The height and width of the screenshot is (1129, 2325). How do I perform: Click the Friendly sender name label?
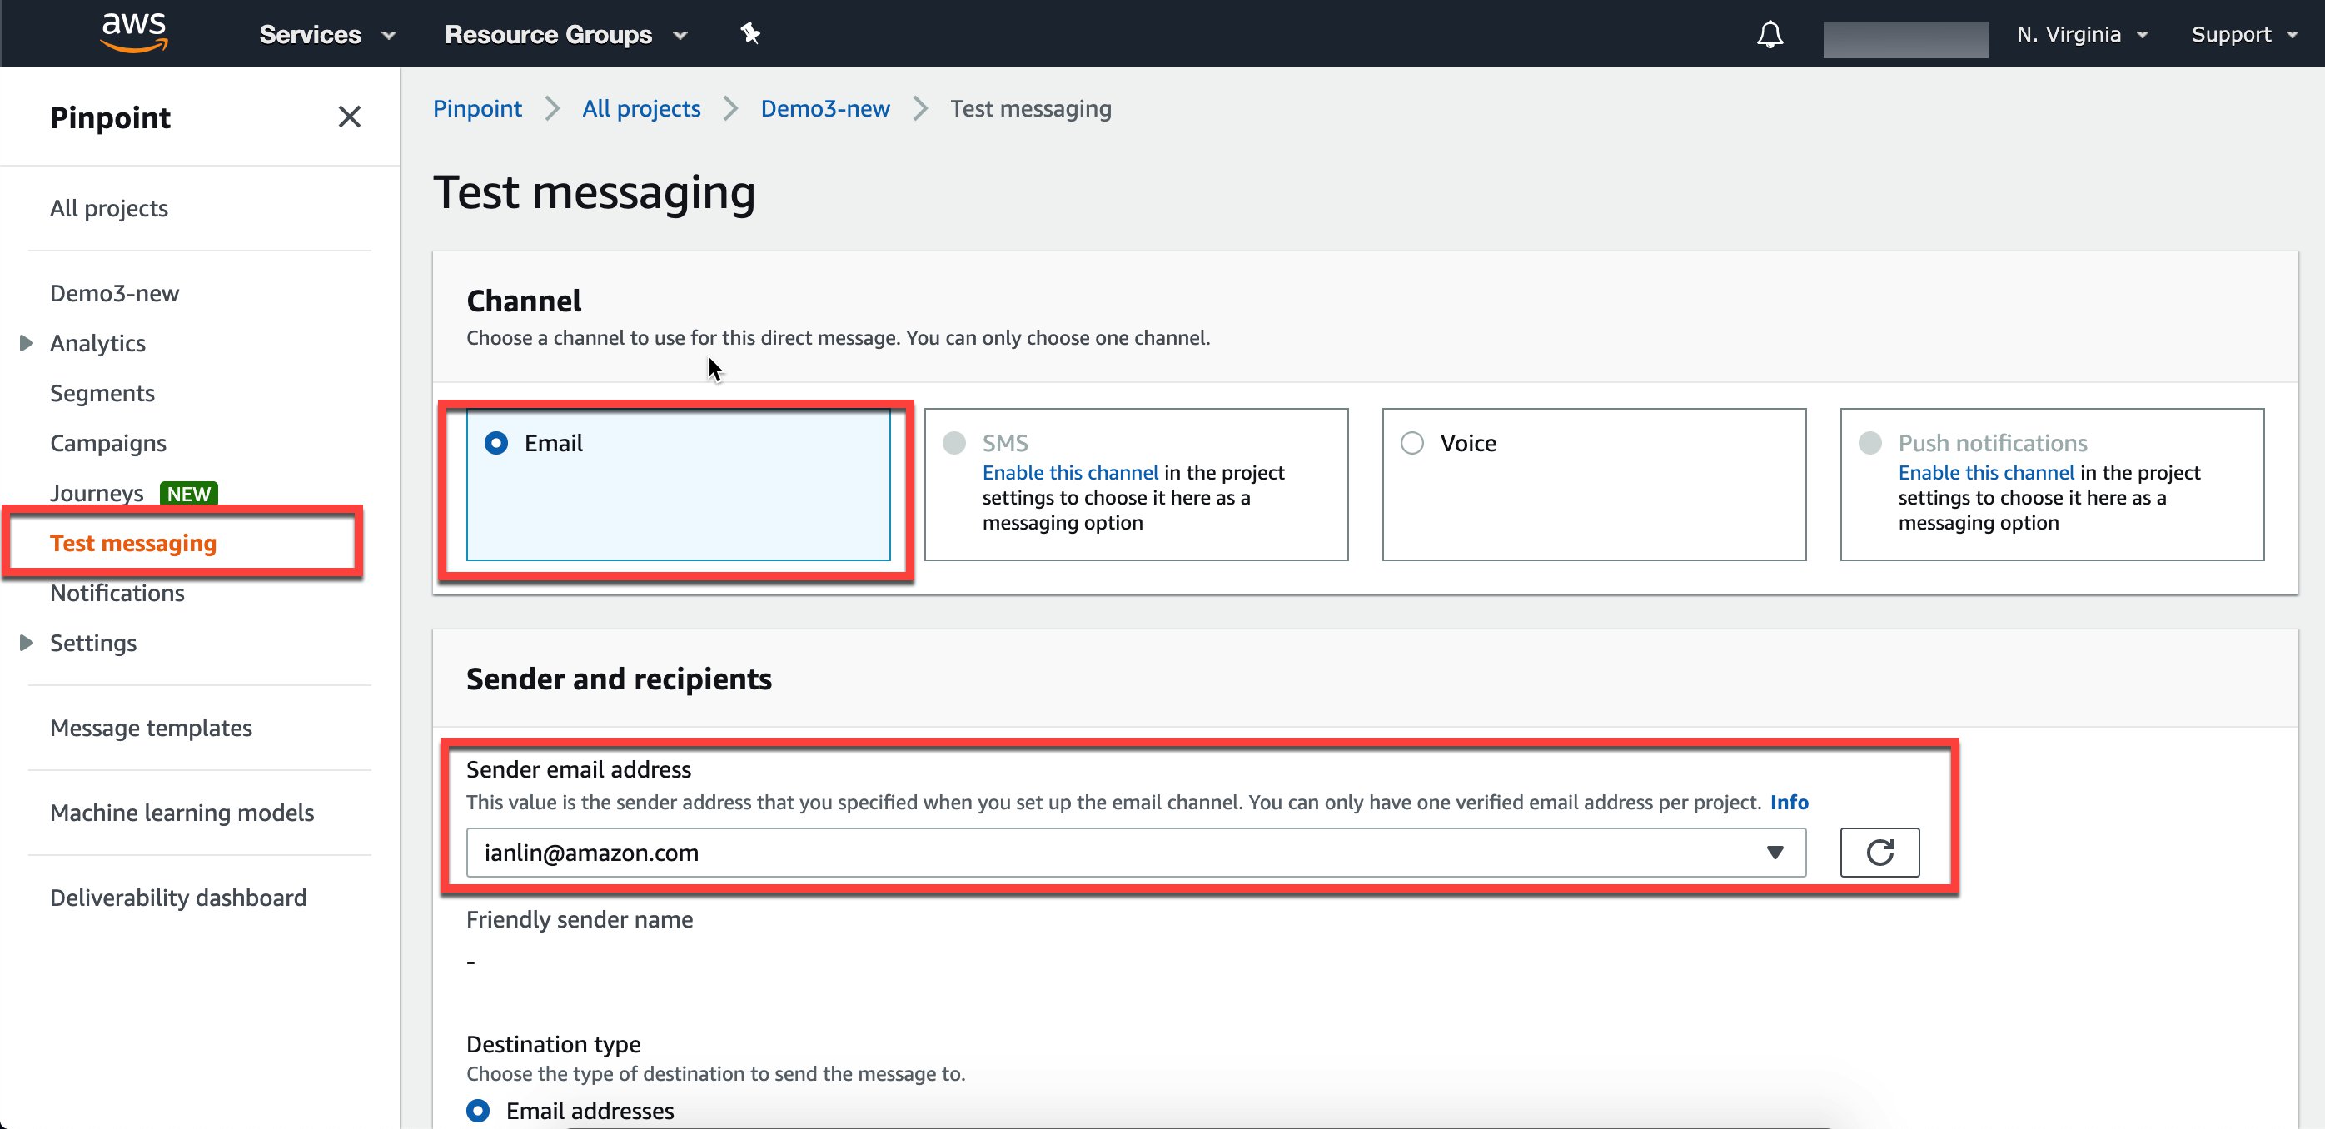tap(580, 918)
